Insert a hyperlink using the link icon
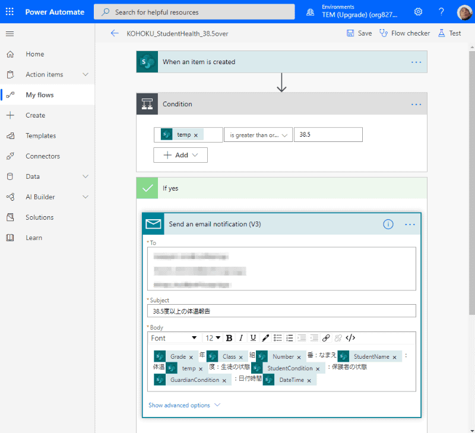 (326, 337)
